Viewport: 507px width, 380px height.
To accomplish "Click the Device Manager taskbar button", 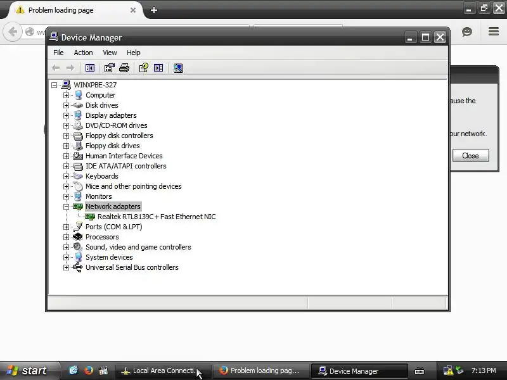I will [359, 370].
